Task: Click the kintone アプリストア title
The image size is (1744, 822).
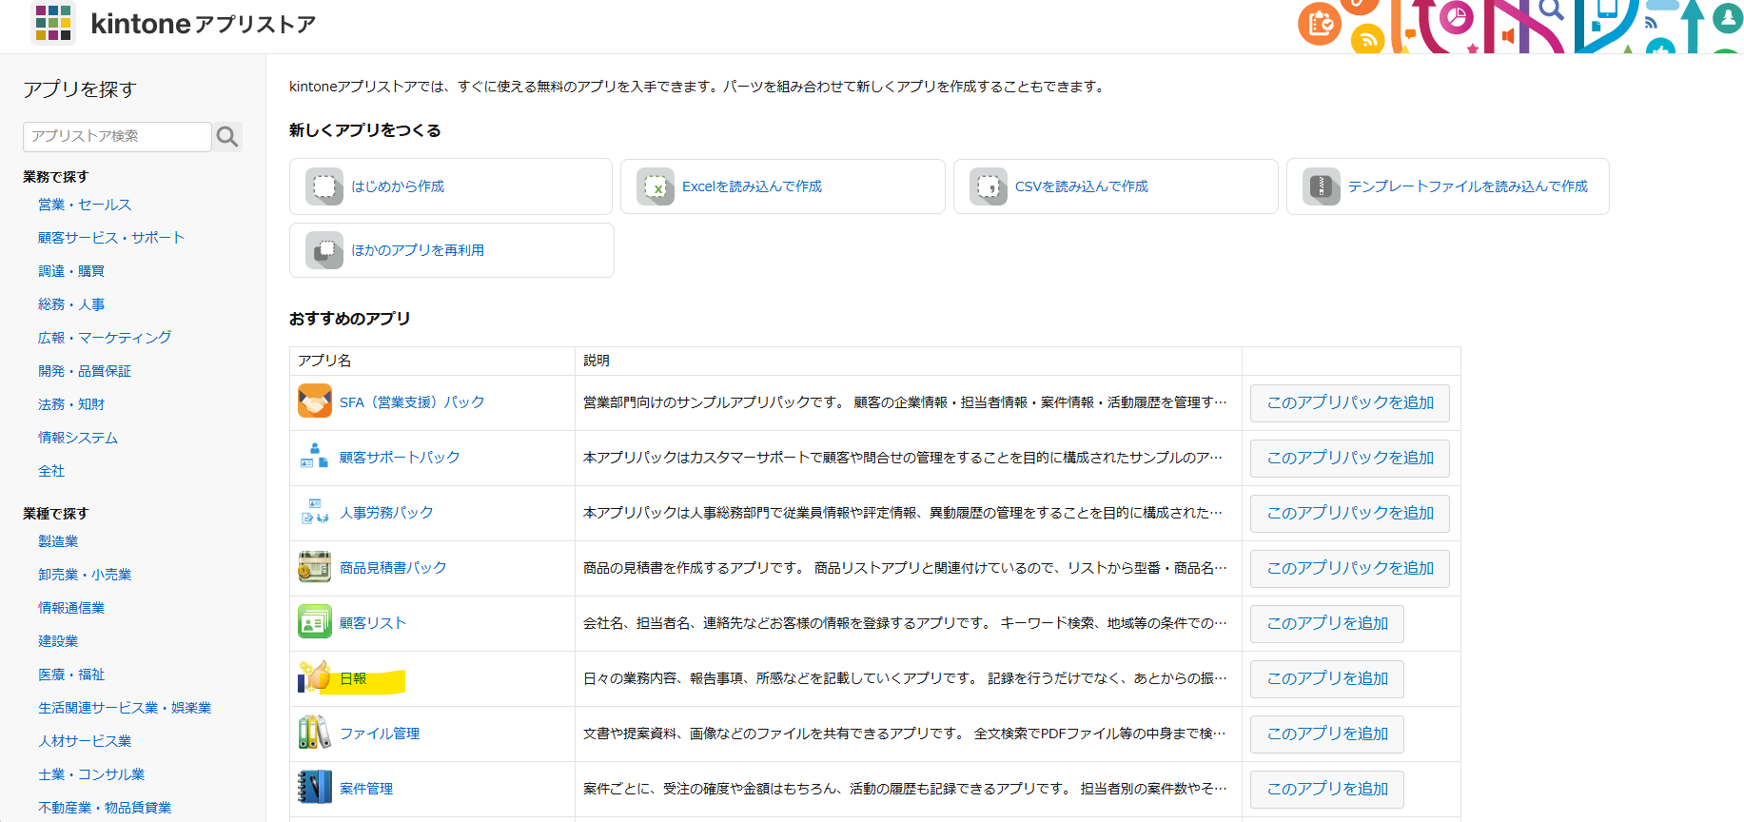Action: [x=204, y=24]
